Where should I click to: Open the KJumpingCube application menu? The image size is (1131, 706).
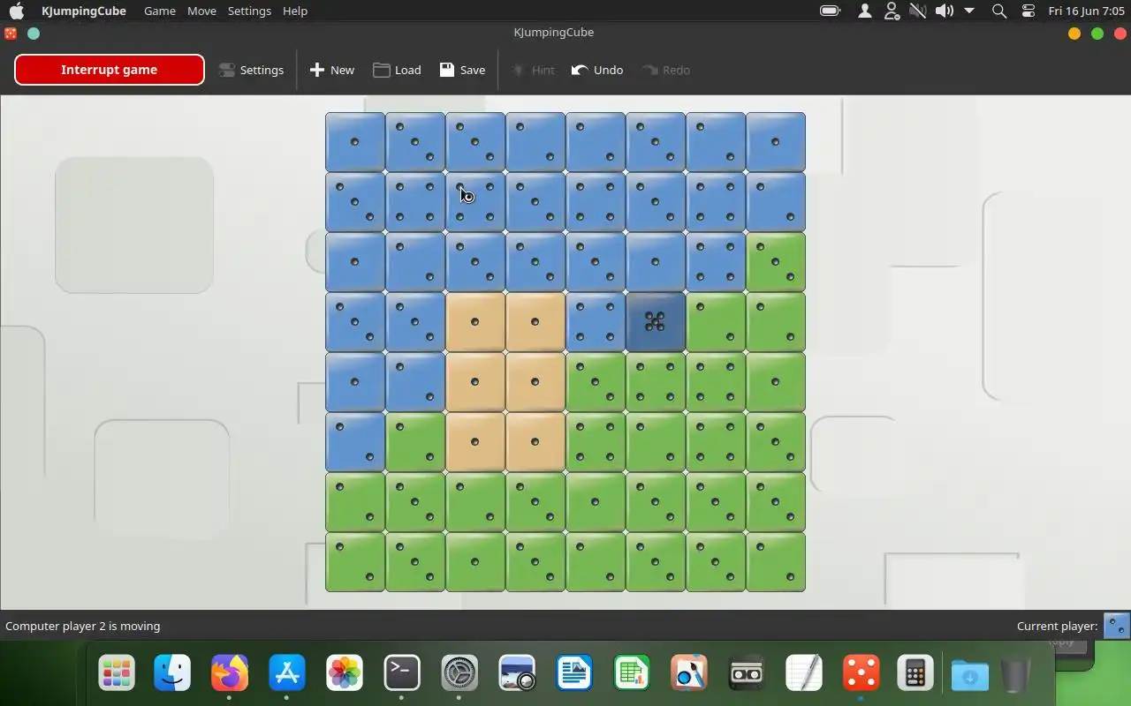(84, 11)
